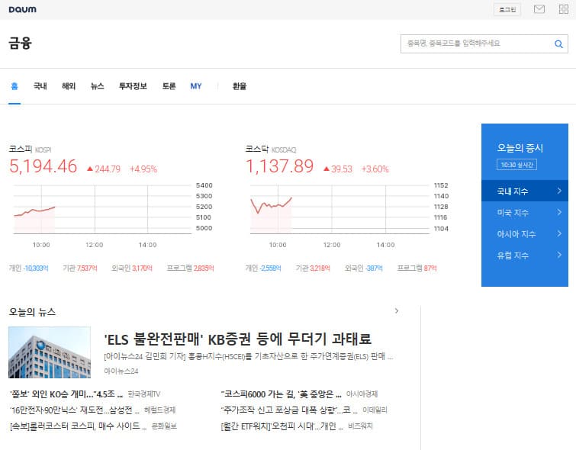Open the 뉴스 tab
This screenshot has height=450, width=576.
click(97, 86)
